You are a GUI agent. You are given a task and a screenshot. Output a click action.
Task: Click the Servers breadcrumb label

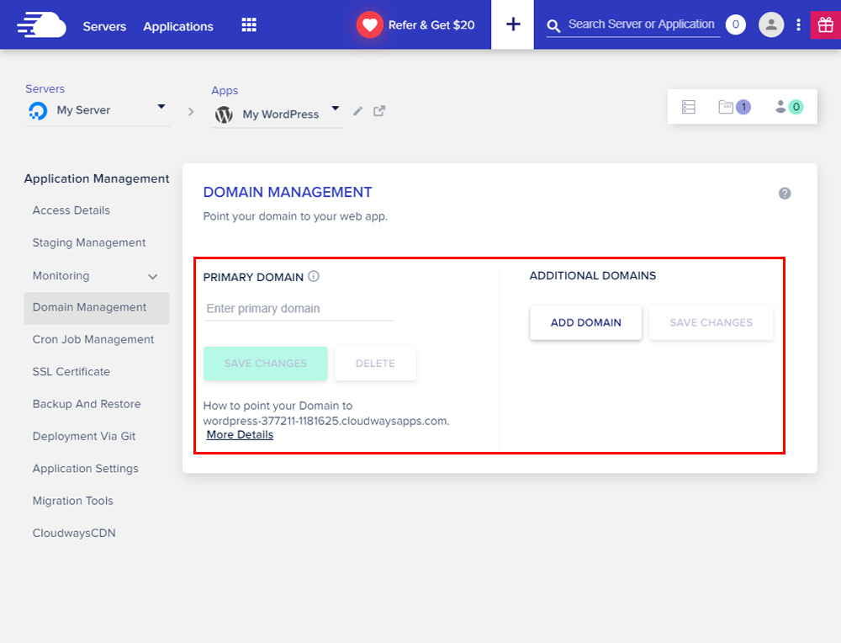tap(45, 88)
